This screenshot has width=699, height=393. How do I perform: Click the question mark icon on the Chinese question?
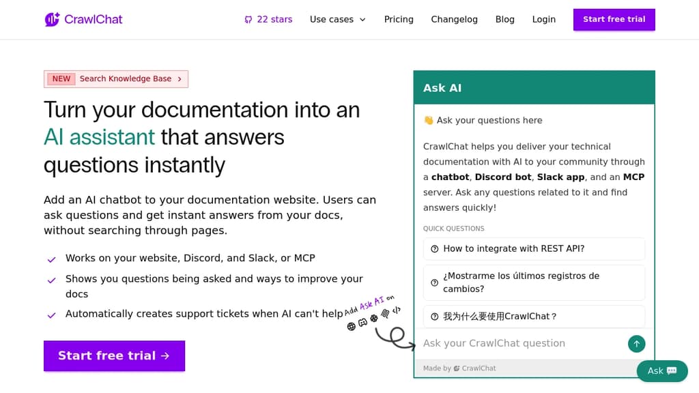[435, 316]
